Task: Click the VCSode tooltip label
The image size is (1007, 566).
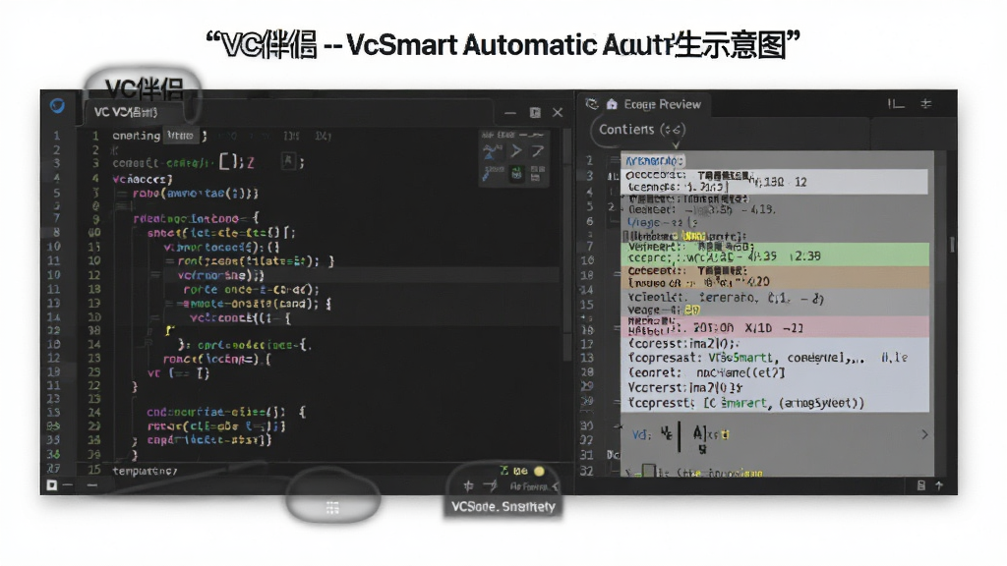Action: [x=503, y=506]
